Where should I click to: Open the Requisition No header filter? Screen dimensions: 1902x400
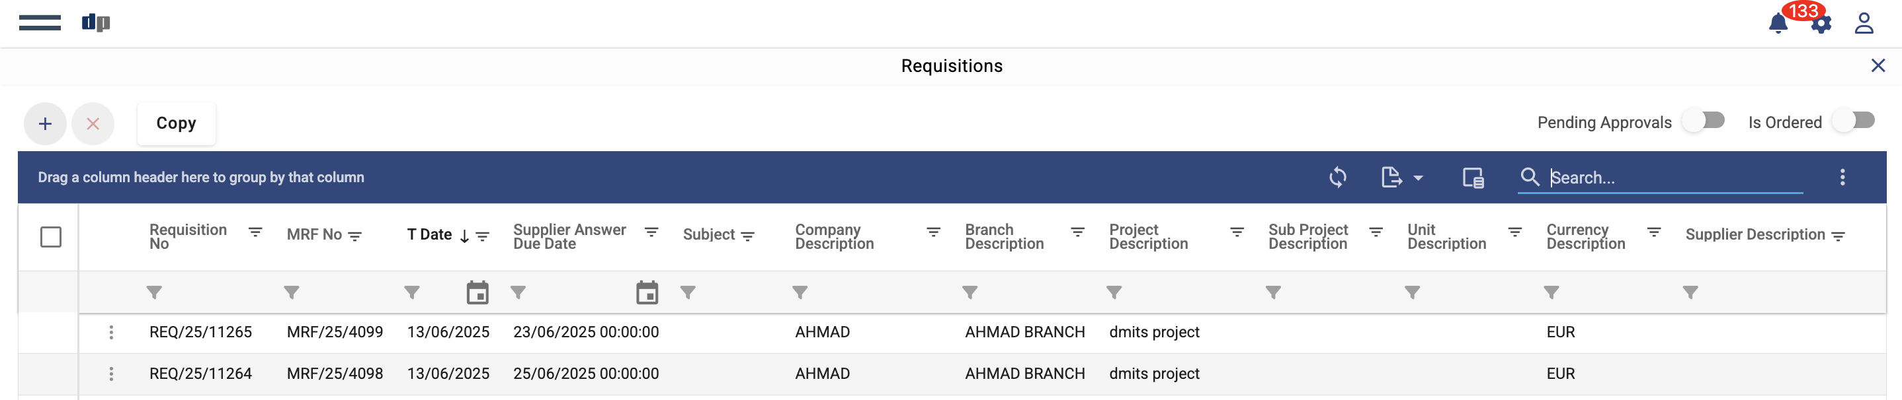click(x=255, y=232)
